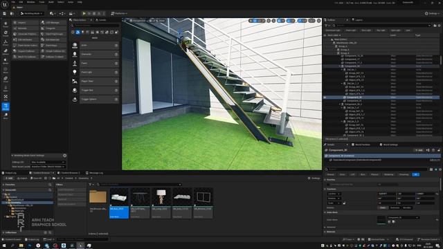Open the File menu

coord(13,2)
